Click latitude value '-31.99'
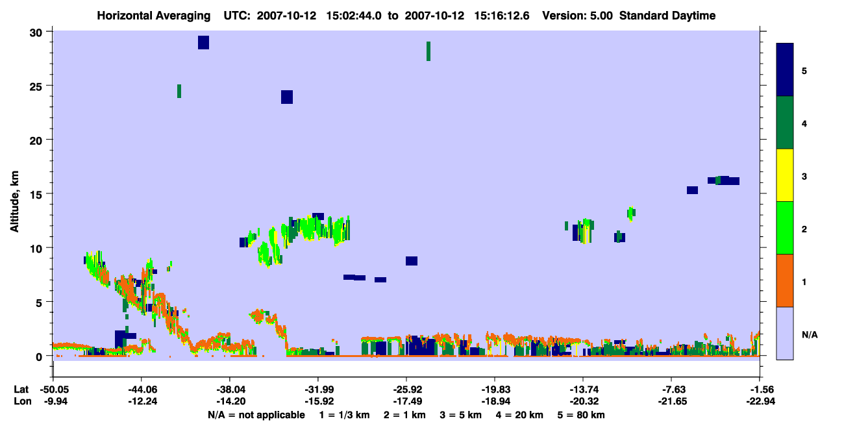This screenshot has width=844, height=433. 317,390
